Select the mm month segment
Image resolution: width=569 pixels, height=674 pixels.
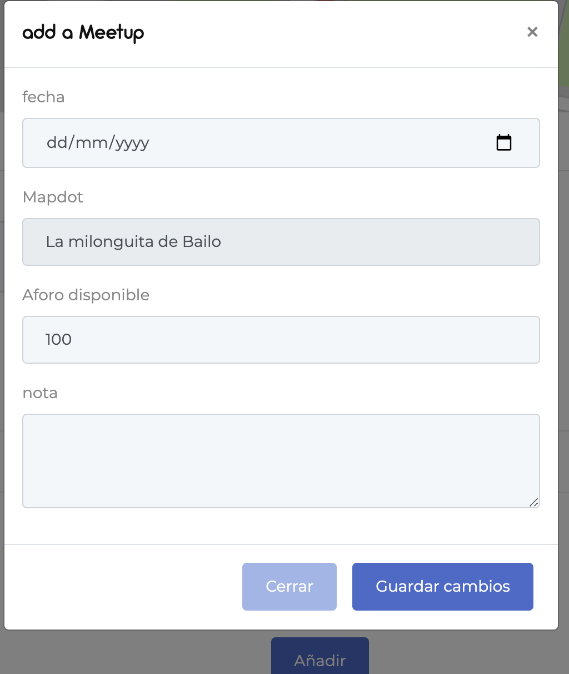[92, 143]
